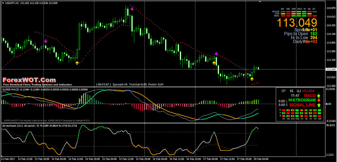The image size is (337, 162).
Task: Click the large orange 113.049 price display
Action: (x=297, y=23)
